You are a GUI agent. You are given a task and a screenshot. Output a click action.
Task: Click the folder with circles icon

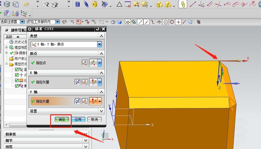tap(145, 4)
